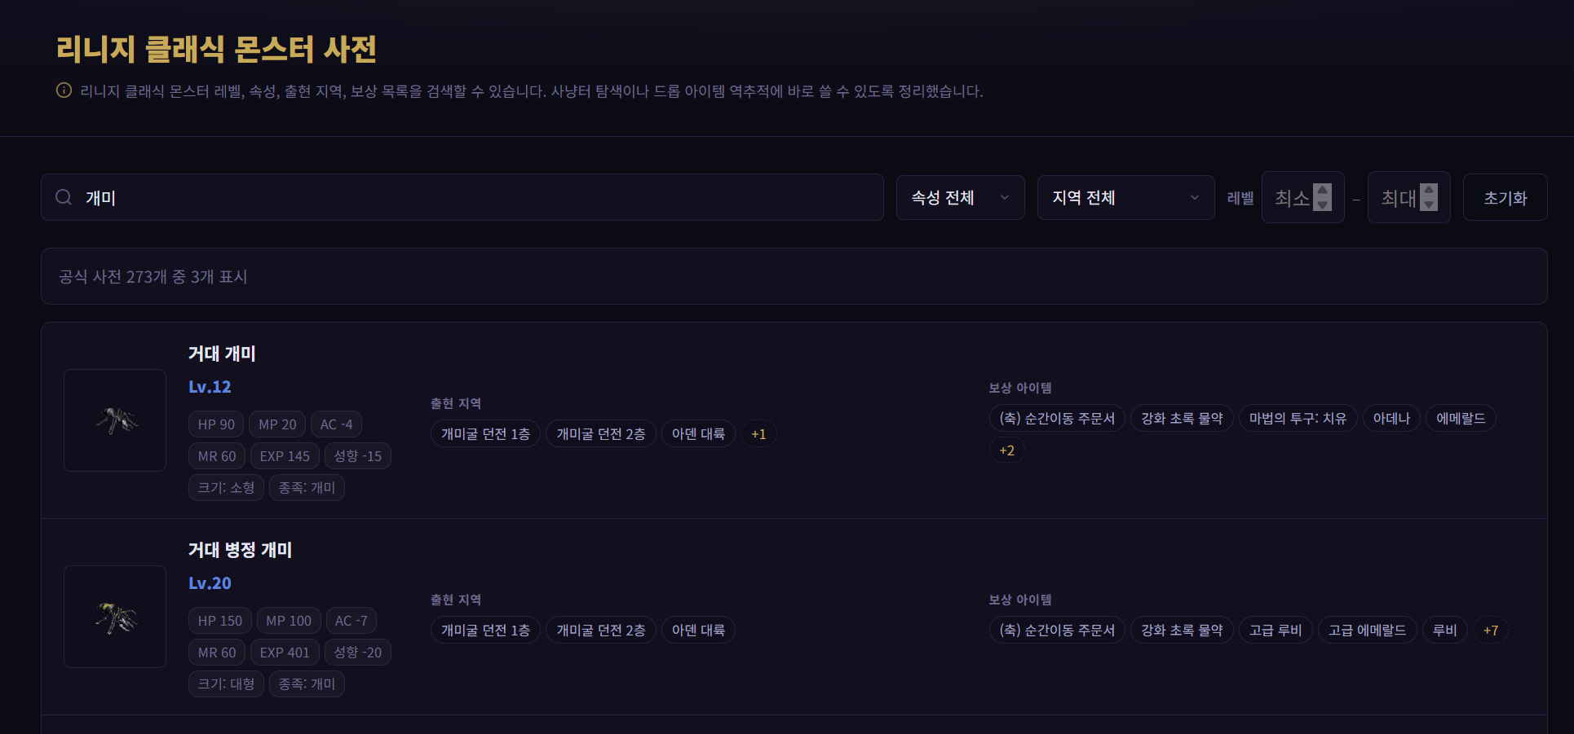
Task: Click the Lv.12 level label
Action: pyautogui.click(x=210, y=387)
